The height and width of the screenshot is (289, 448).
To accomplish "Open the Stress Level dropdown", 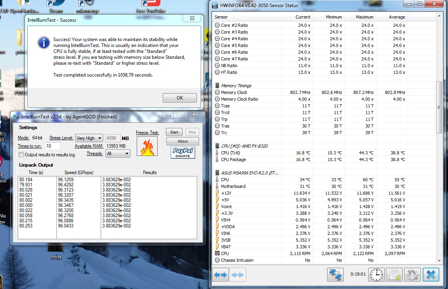I will (89, 138).
